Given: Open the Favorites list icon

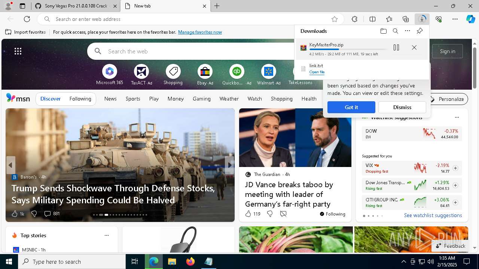Looking at the screenshot, I should (x=389, y=19).
